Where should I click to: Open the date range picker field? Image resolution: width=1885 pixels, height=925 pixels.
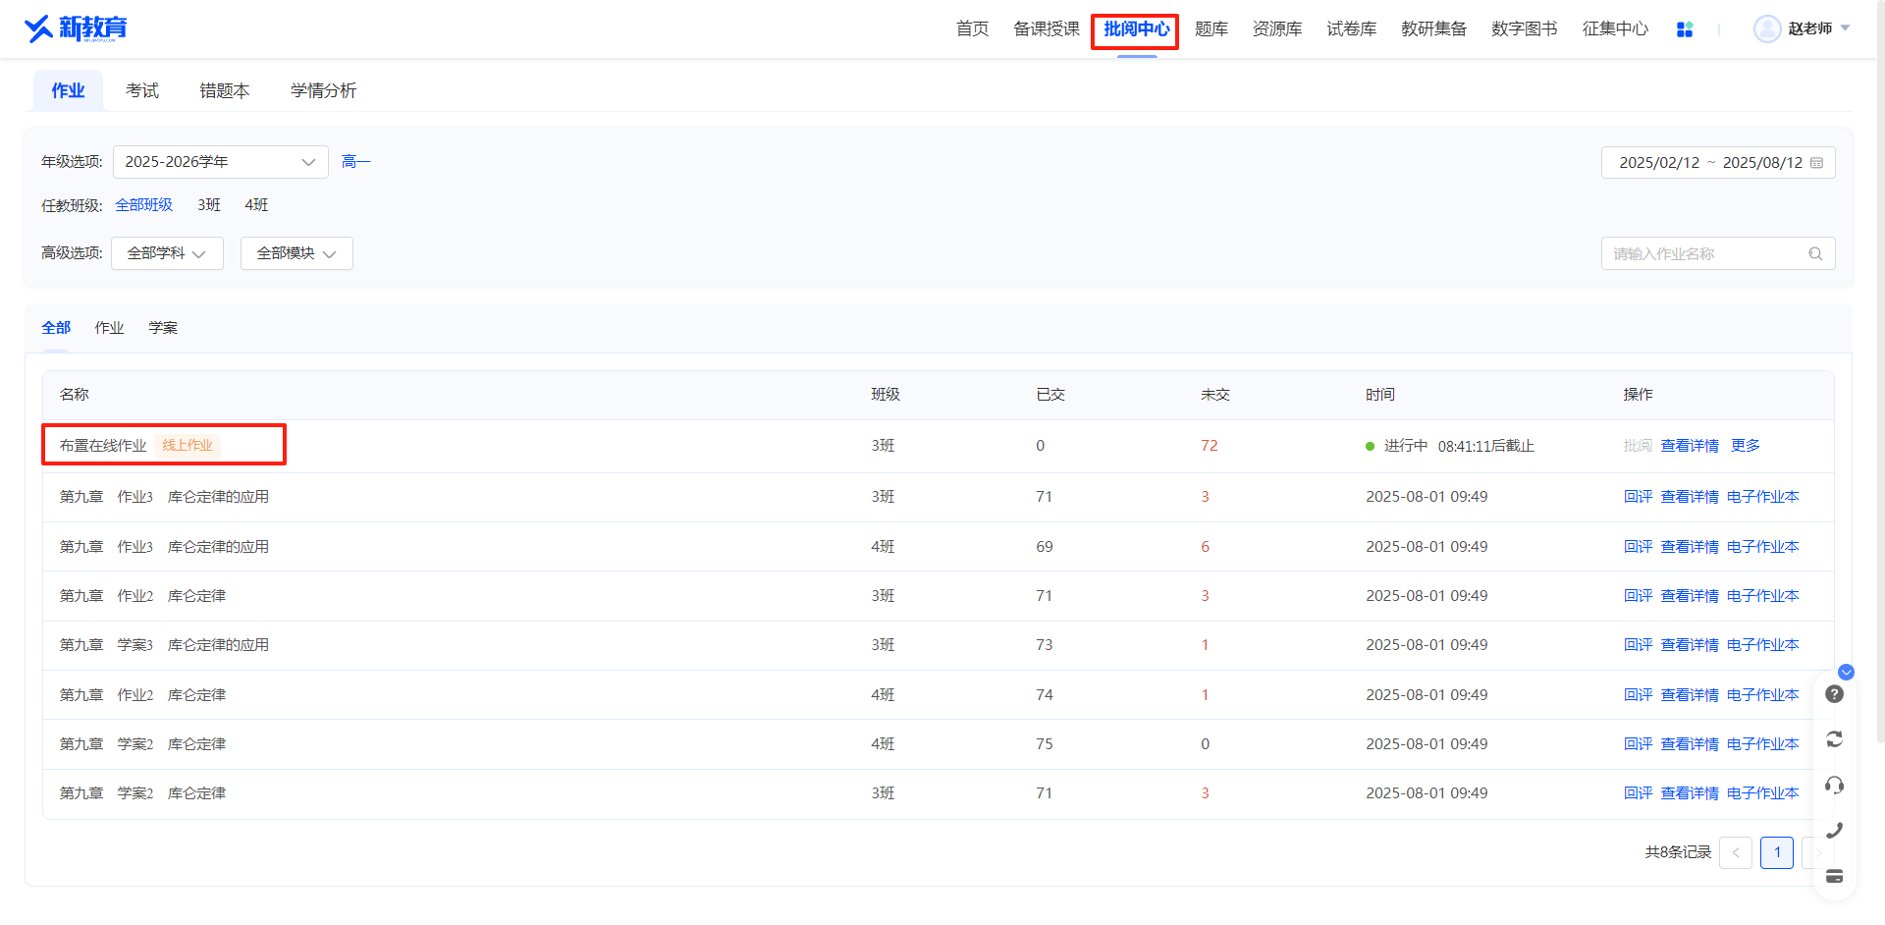click(1718, 163)
